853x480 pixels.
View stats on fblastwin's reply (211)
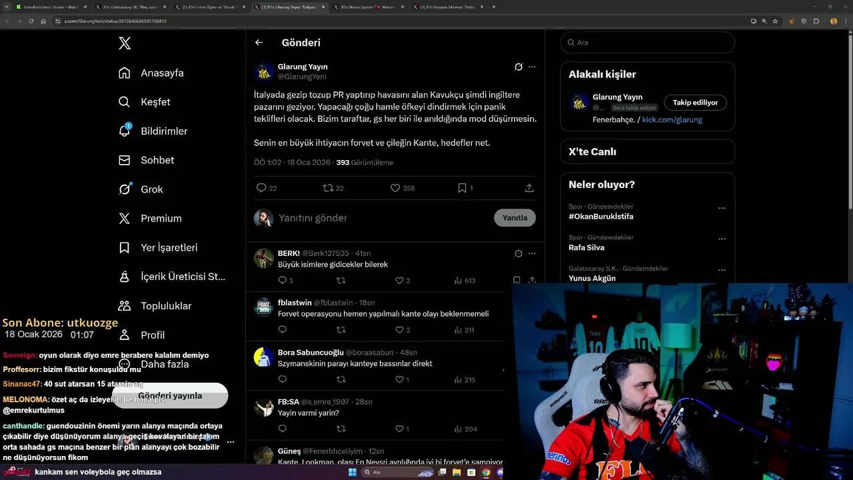(x=464, y=330)
